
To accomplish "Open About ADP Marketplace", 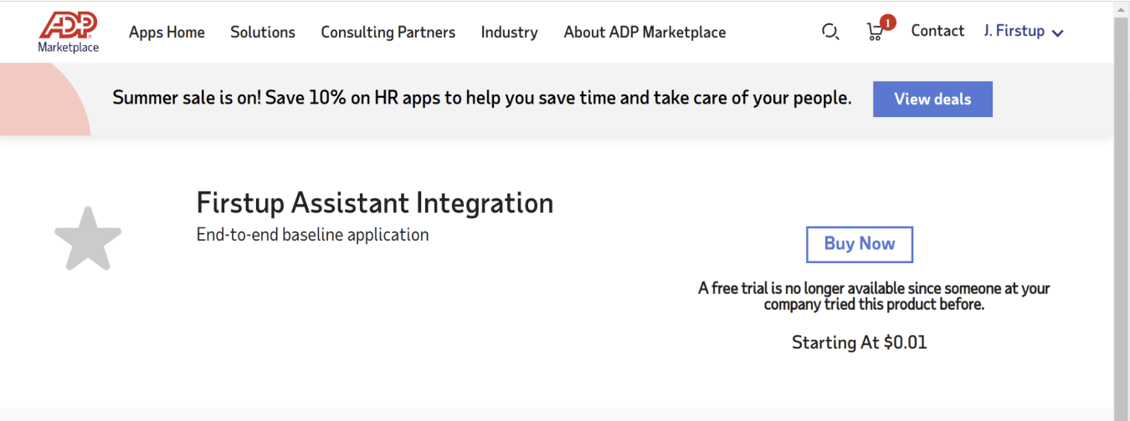I will [645, 33].
